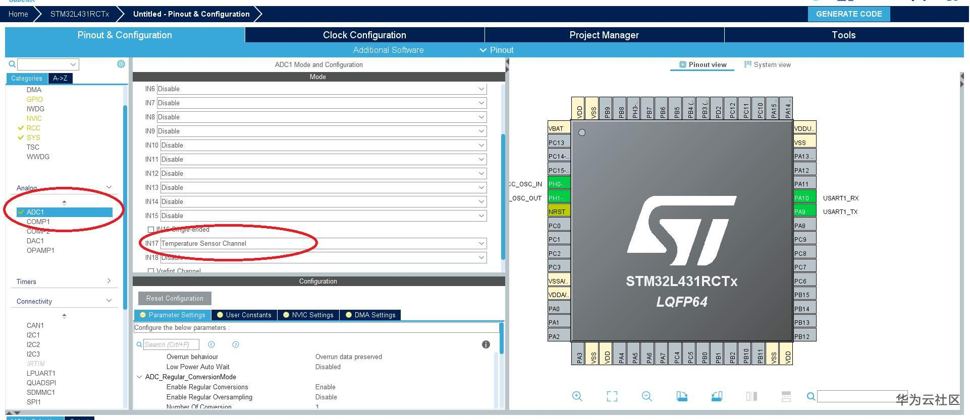Select GPIO in the categories list
Viewport: 970px width, 420px height.
pyautogui.click(x=35, y=99)
